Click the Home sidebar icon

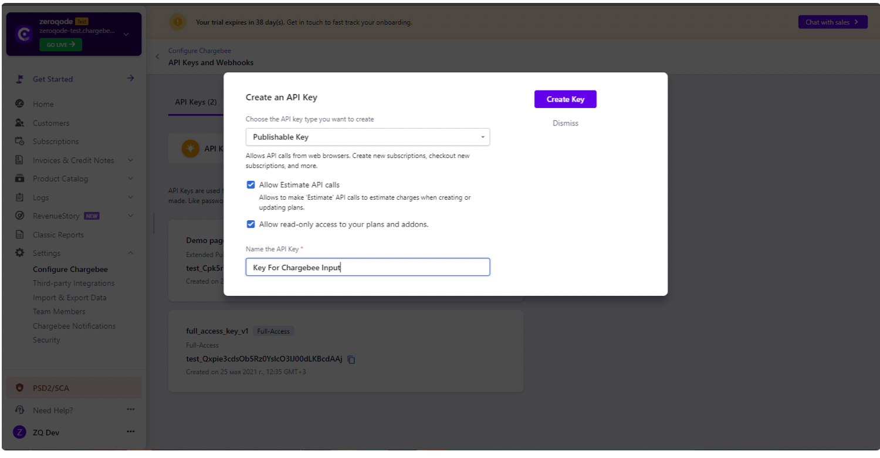click(19, 104)
